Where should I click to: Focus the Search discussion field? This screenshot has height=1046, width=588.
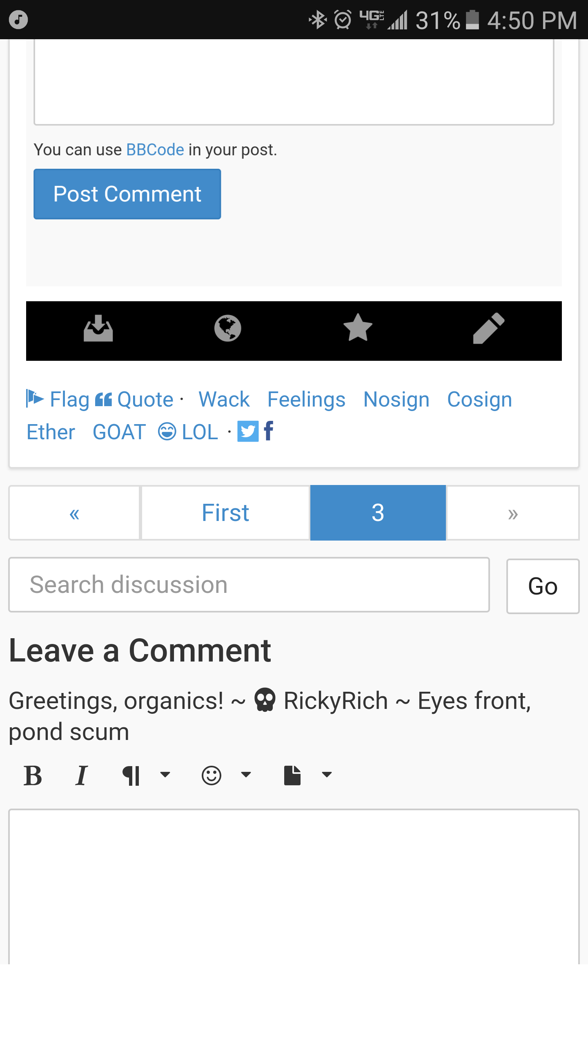click(249, 585)
